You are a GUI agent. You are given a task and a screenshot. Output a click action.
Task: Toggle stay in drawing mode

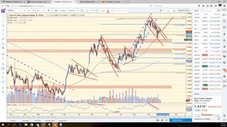(3, 68)
